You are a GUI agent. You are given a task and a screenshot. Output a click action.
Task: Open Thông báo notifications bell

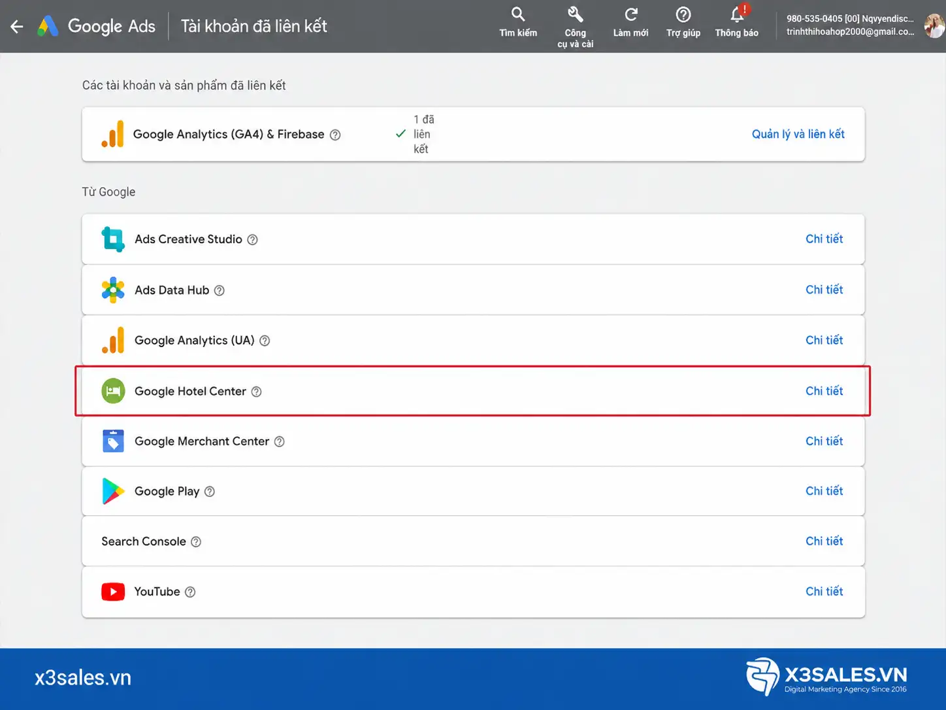coord(737,22)
